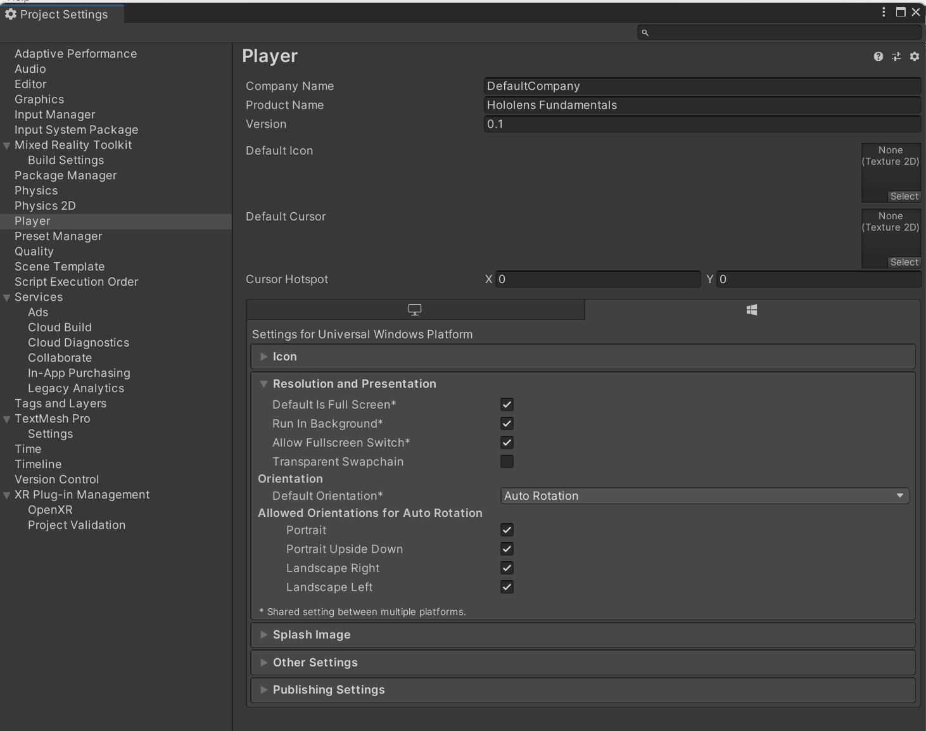Enable the Transparent Swapchain checkbox
Screen dimensions: 926x731
click(x=507, y=462)
